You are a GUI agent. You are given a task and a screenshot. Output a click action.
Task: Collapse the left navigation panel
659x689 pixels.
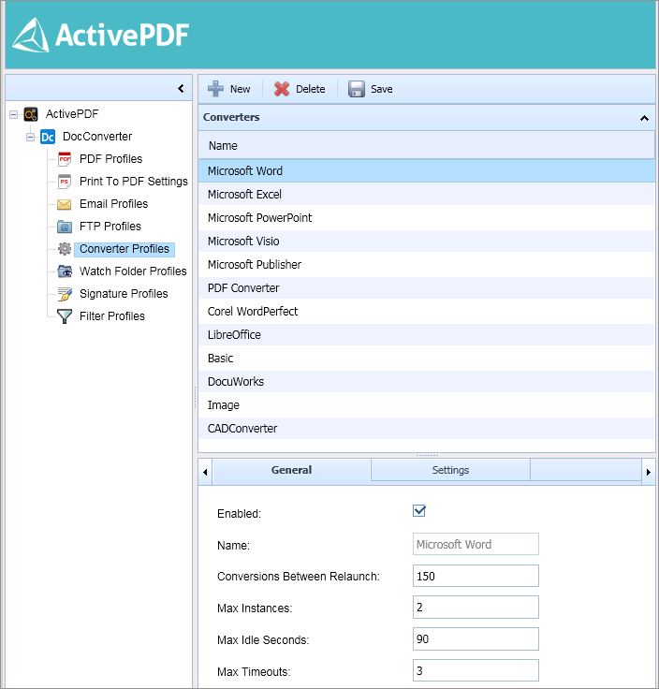point(181,88)
